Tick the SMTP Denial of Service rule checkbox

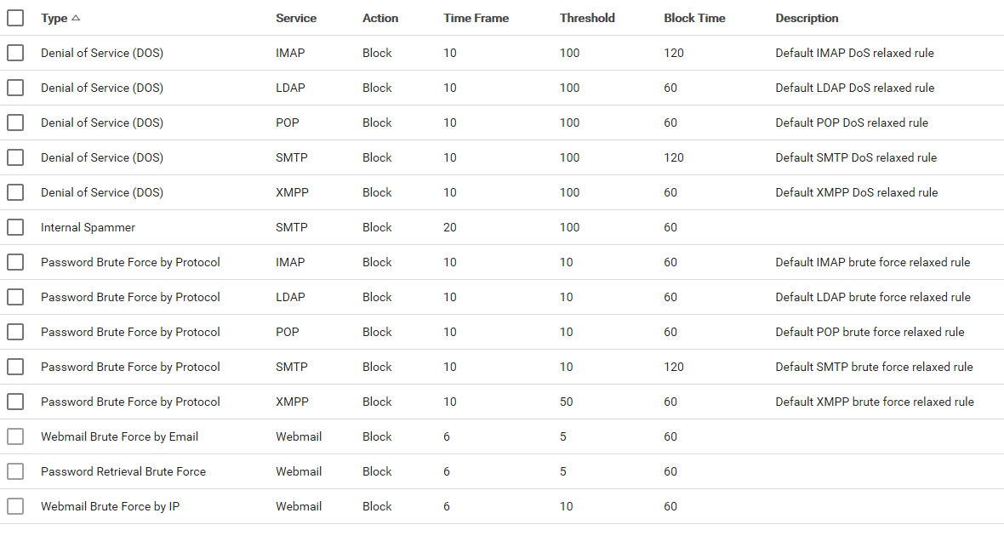pos(15,157)
